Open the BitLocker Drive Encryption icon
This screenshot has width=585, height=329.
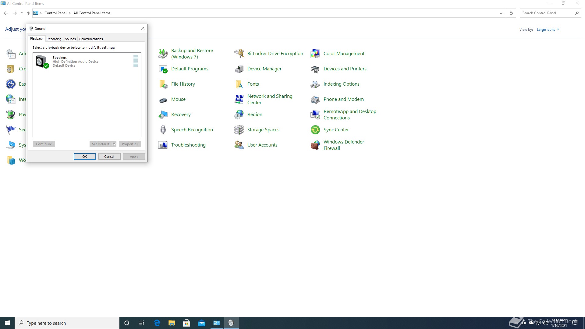pos(239,54)
